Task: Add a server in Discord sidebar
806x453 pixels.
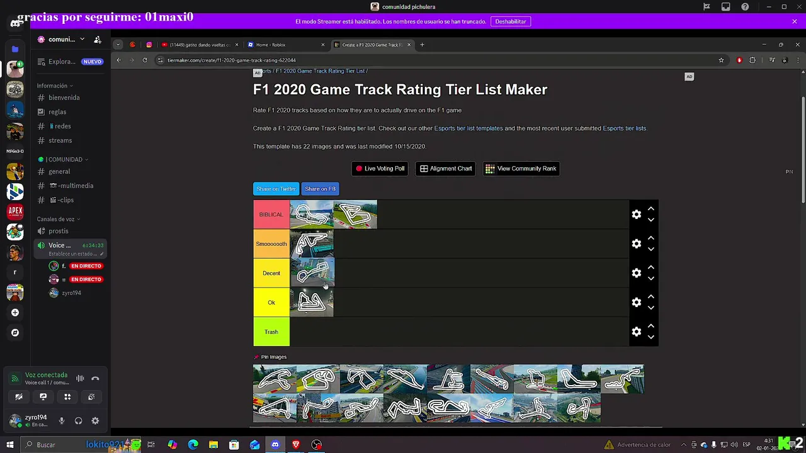Action: click(15, 313)
